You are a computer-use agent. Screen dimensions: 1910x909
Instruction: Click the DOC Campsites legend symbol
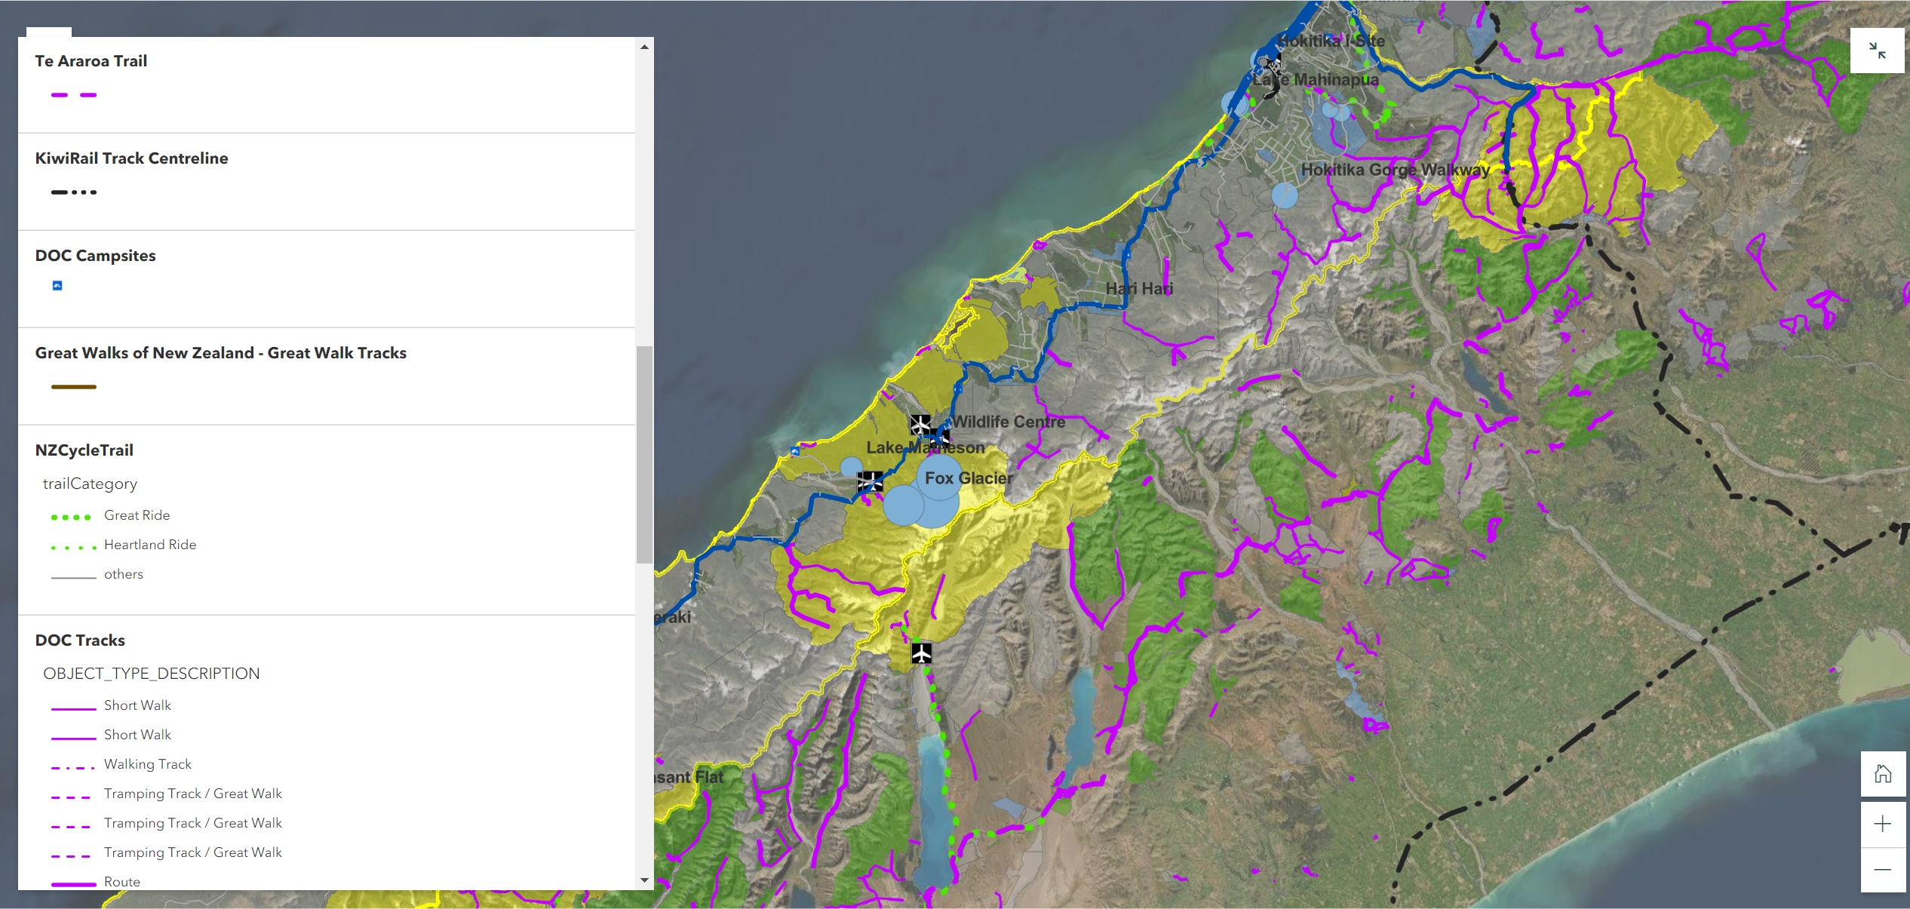point(57,285)
